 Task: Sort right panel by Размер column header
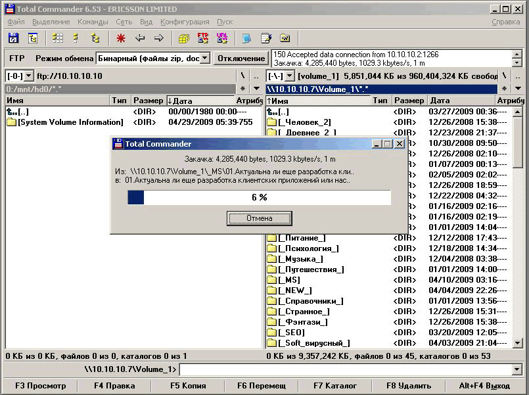click(409, 101)
